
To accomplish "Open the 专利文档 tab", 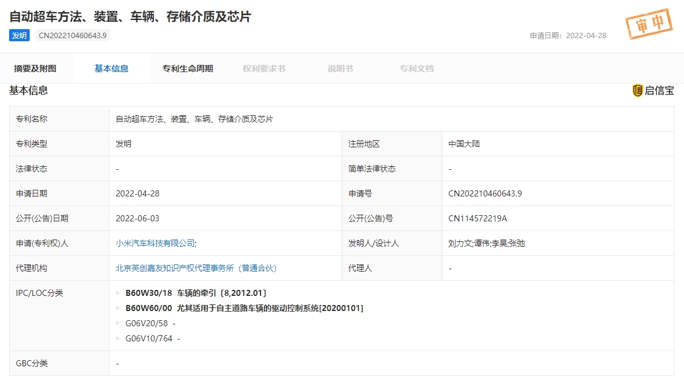I will tap(417, 69).
